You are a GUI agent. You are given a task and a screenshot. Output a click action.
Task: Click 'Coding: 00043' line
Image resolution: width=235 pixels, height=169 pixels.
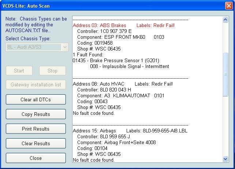coord(92,101)
